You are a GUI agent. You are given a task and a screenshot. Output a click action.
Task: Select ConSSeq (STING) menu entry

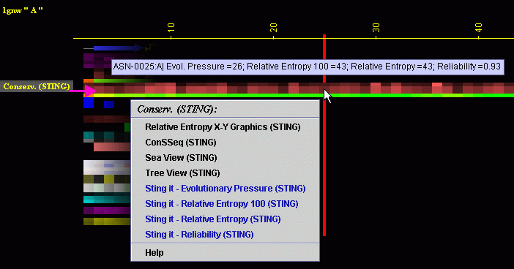coord(181,143)
